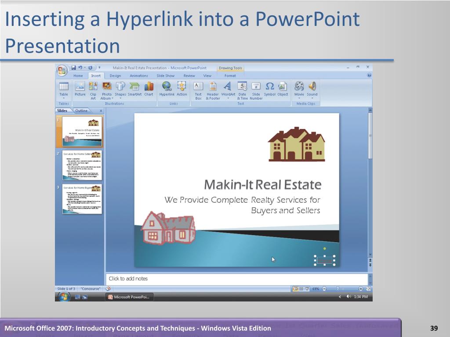
Task: Select the Insert ribbon tab
Action: 96,75
